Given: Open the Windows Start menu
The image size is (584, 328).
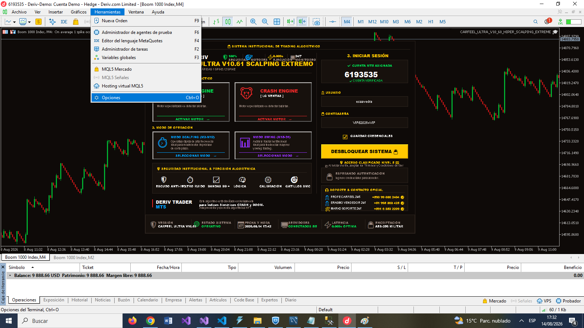Looking at the screenshot, I should click(x=9, y=321).
